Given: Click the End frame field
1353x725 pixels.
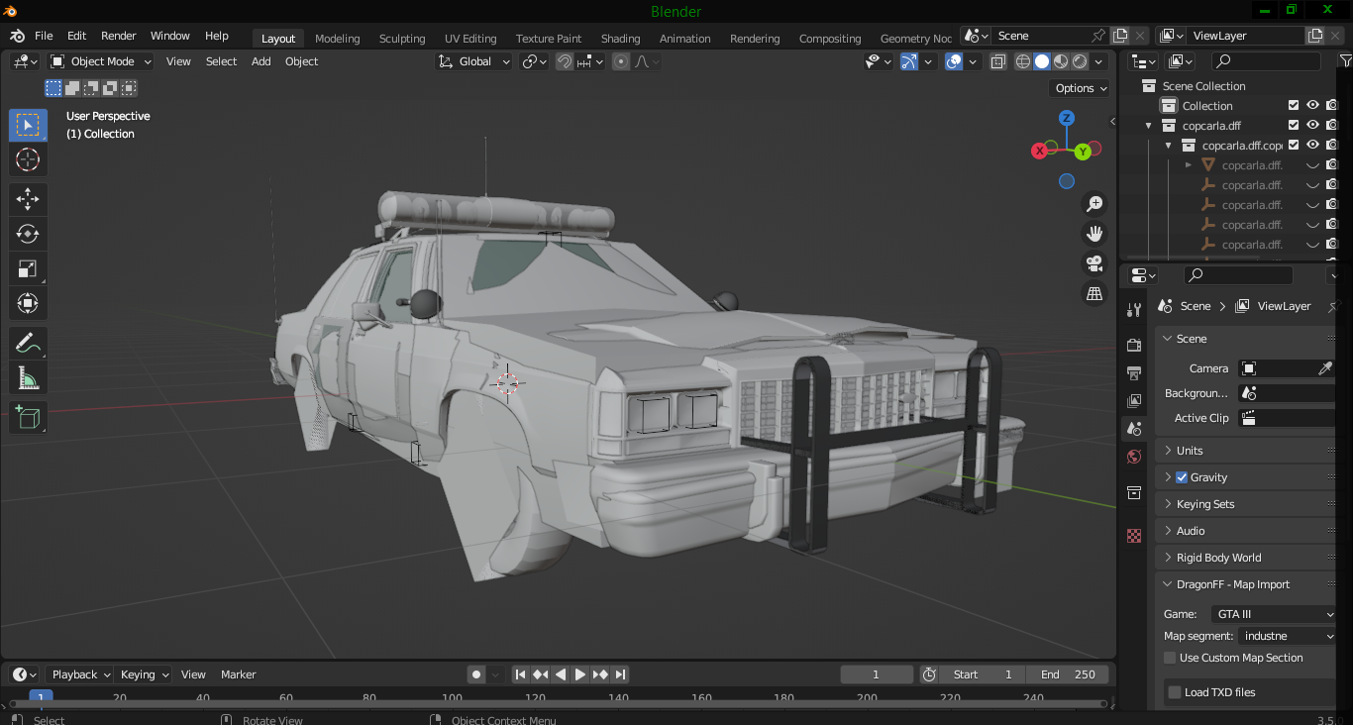Looking at the screenshot, I should (1068, 674).
